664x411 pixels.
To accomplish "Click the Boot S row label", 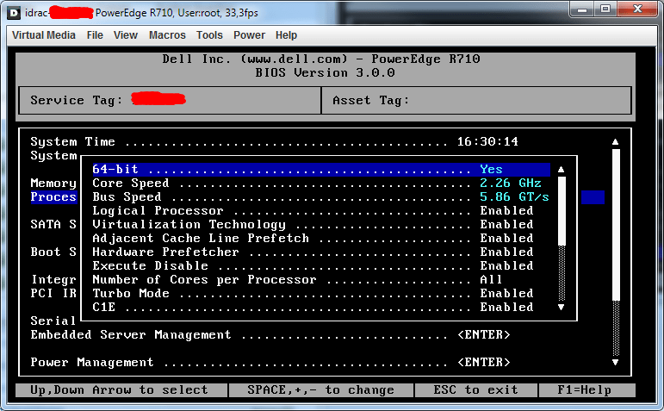I will pyautogui.click(x=53, y=252).
